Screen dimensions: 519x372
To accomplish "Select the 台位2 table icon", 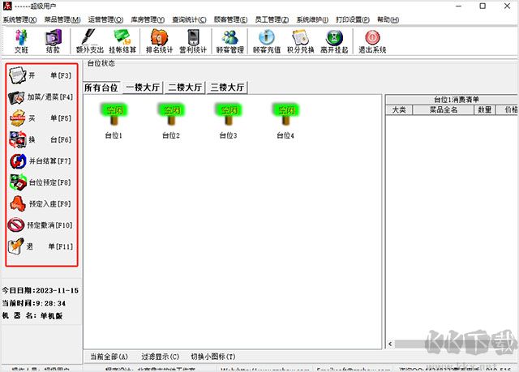I will pyautogui.click(x=171, y=121).
